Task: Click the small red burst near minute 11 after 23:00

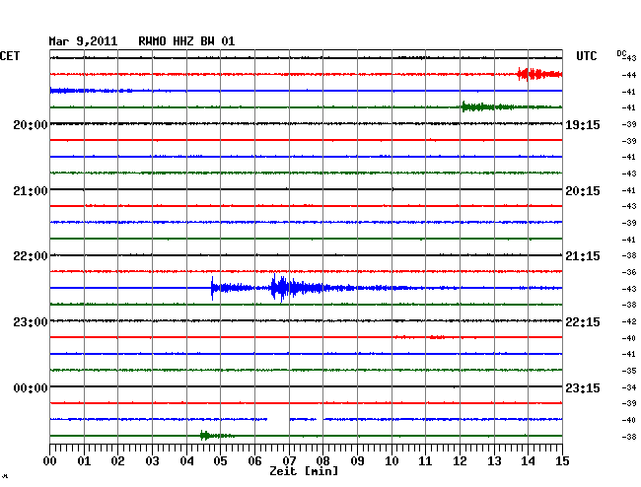Action: coord(437,337)
